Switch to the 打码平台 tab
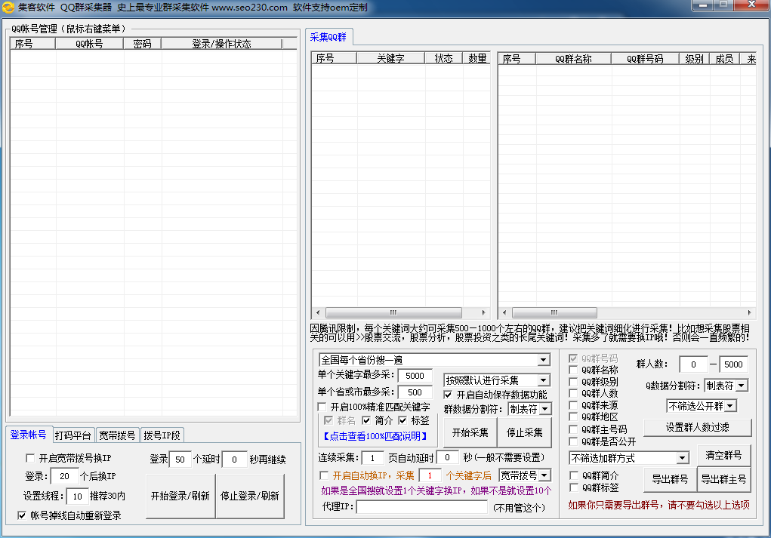Image resolution: width=771 pixels, height=538 pixels. point(73,435)
